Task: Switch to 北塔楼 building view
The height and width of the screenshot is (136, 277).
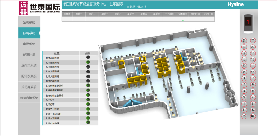Action: point(142,7)
